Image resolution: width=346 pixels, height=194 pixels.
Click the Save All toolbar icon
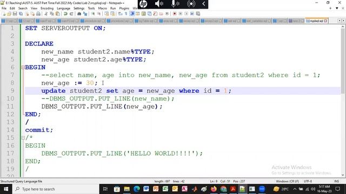tap(21, 13)
